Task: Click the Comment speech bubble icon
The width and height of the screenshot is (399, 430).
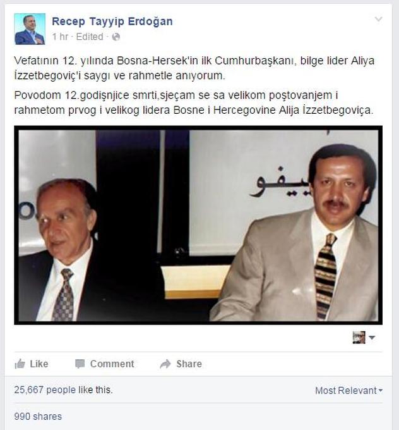Action: point(80,364)
